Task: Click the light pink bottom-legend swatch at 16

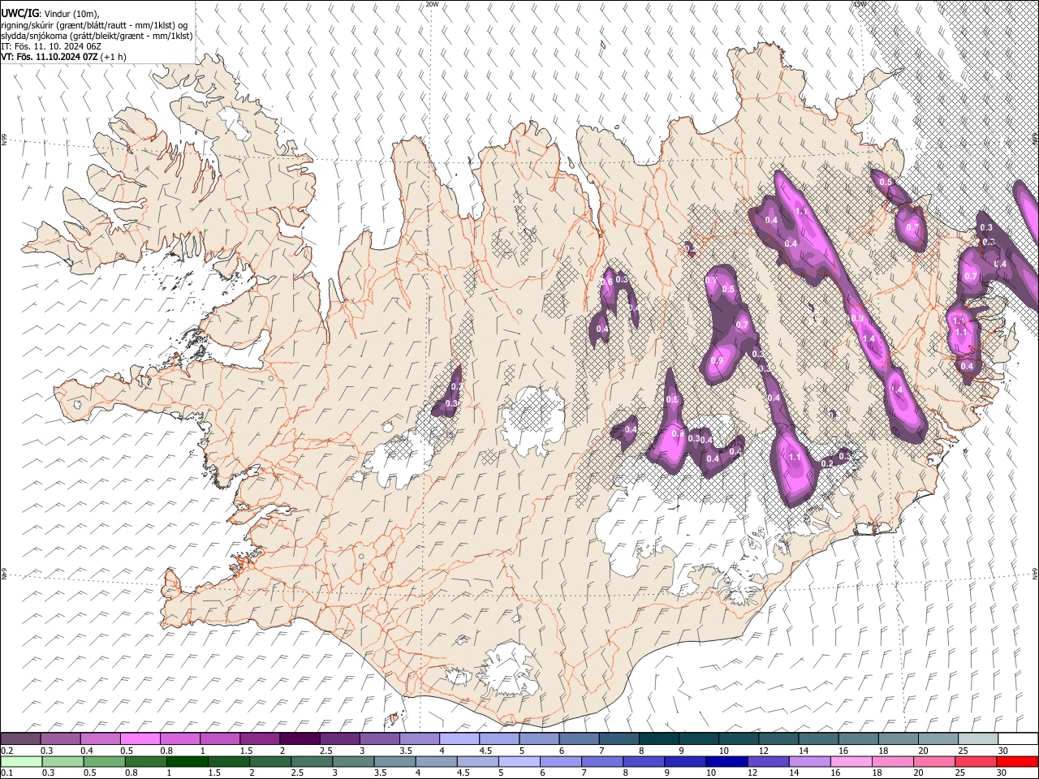Action: pyautogui.click(x=850, y=761)
